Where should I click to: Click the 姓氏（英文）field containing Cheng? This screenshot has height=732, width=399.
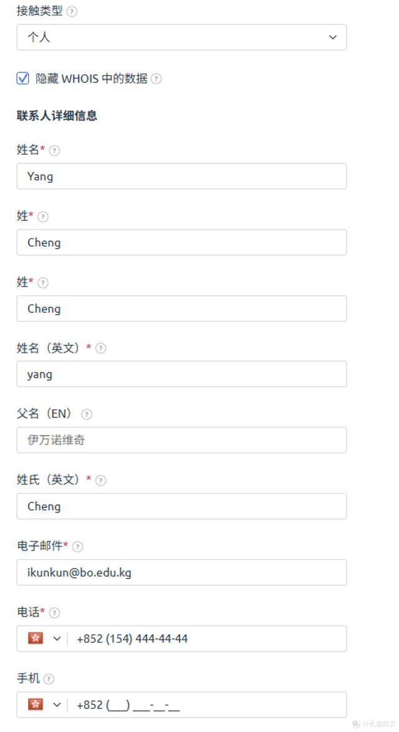click(x=181, y=507)
